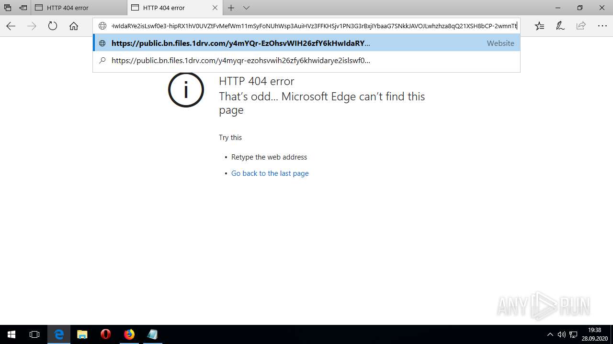Open the tabs you've set aside icon
Image resolution: width=613 pixels, height=344 pixels.
(8, 8)
